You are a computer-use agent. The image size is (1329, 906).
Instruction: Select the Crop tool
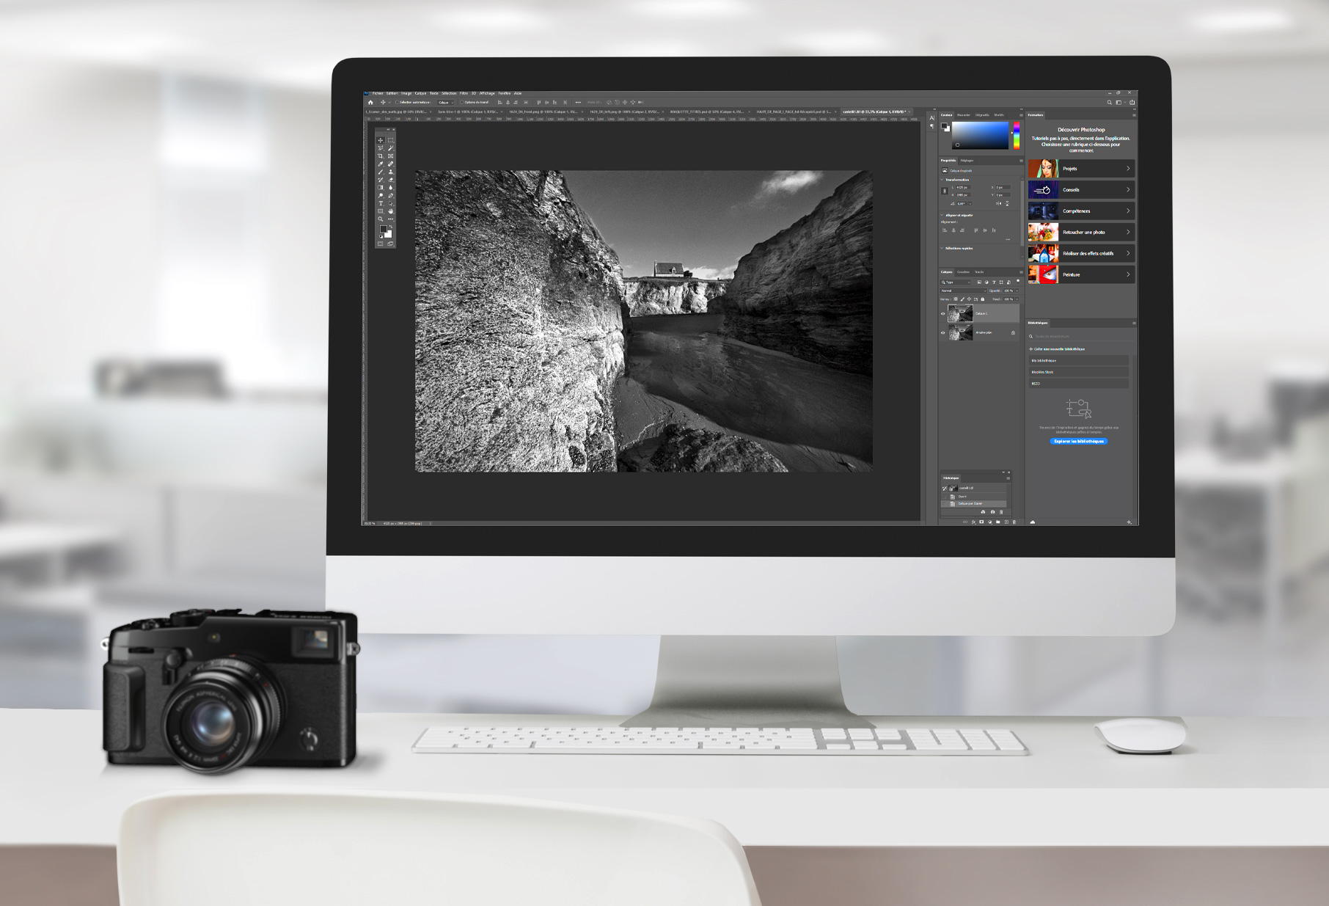[x=381, y=156]
